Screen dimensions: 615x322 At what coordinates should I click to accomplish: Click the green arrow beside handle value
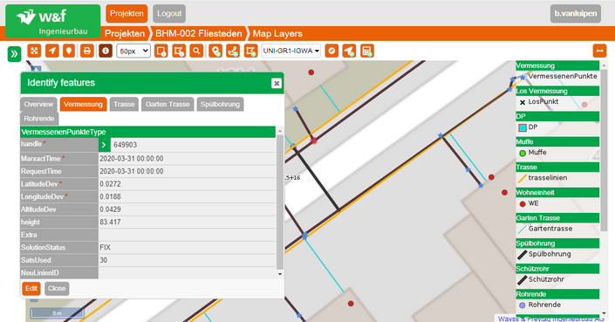(105, 145)
